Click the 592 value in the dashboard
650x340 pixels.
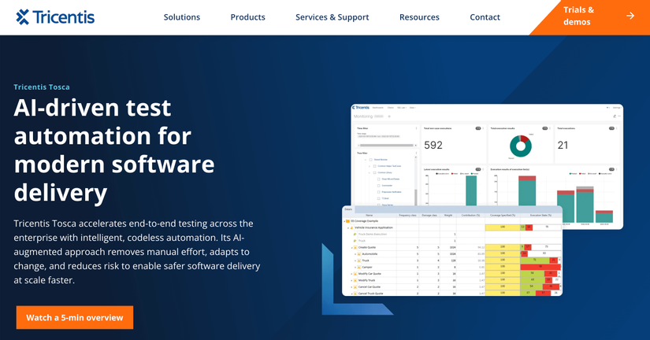point(433,145)
